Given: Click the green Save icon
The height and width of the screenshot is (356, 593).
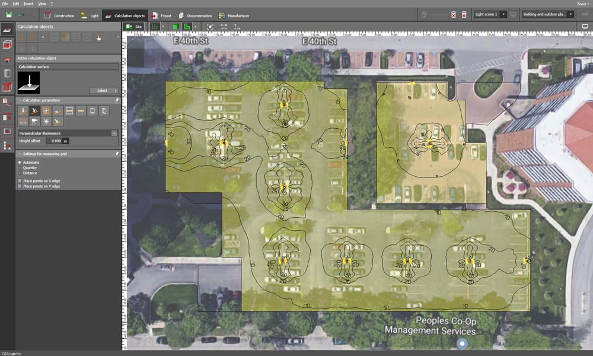Looking at the screenshot, I should pyautogui.click(x=9, y=15).
